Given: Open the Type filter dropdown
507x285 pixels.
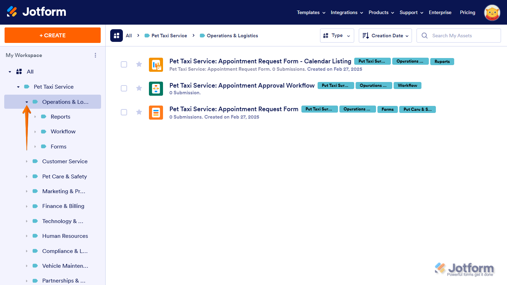Looking at the screenshot, I should (337, 36).
